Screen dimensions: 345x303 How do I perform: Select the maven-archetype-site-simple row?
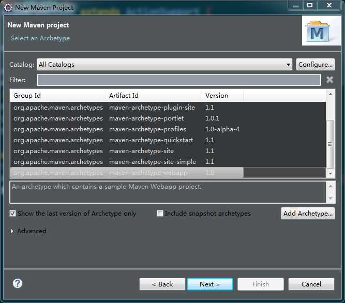pos(168,162)
